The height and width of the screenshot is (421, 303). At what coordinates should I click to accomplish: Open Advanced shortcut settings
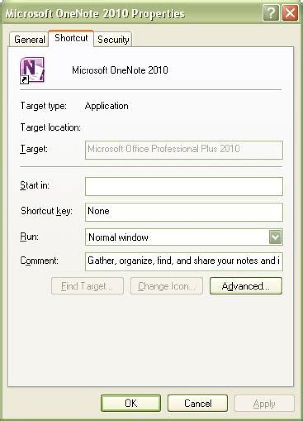[246, 286]
